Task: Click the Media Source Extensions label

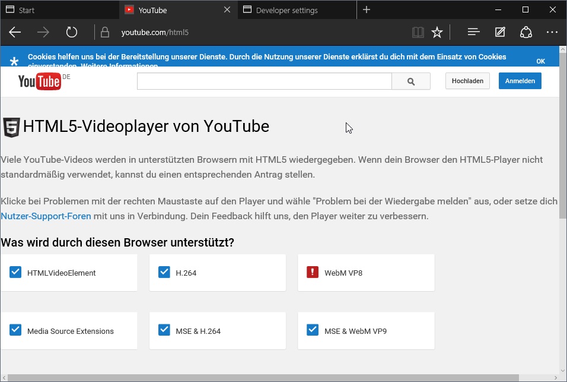Action: tap(71, 332)
